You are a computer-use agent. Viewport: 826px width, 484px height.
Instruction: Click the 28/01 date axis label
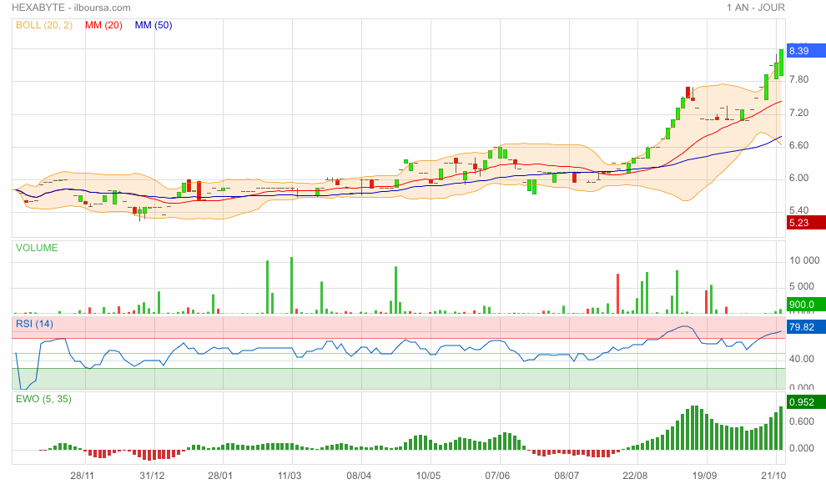[220, 476]
